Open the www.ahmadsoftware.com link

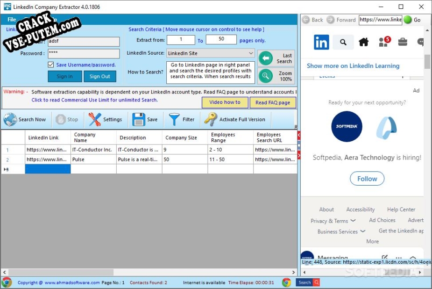(x=72, y=282)
